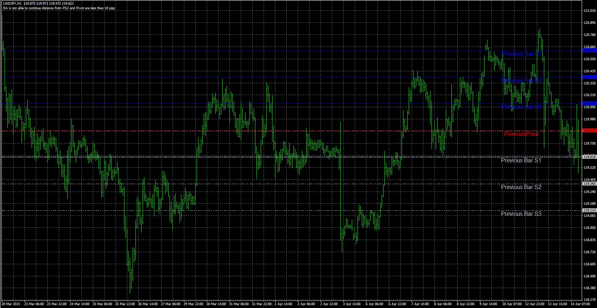The image size is (597, 308).
Task: Click the 20 Mar 2015 date label
Action: pos(11,304)
